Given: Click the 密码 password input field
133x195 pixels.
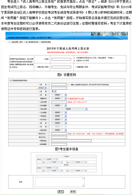Looking at the screenshot, I should coord(61,59).
